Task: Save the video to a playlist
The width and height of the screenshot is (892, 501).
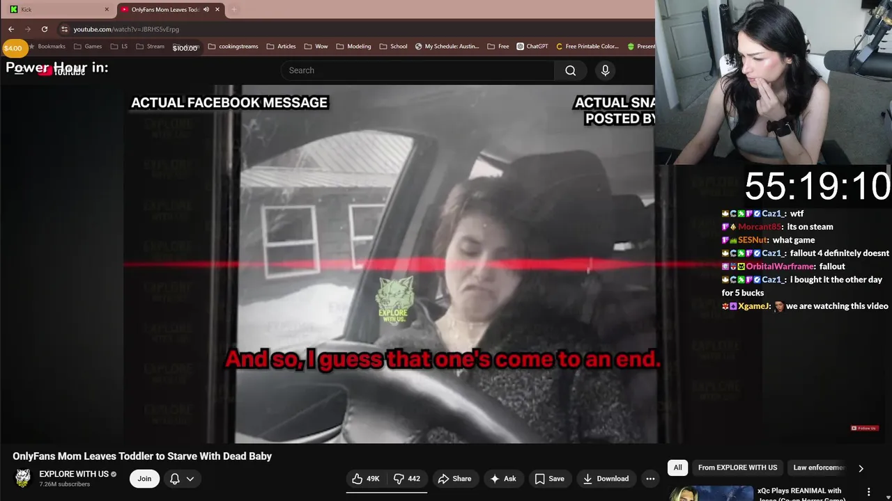Action: [x=549, y=479]
